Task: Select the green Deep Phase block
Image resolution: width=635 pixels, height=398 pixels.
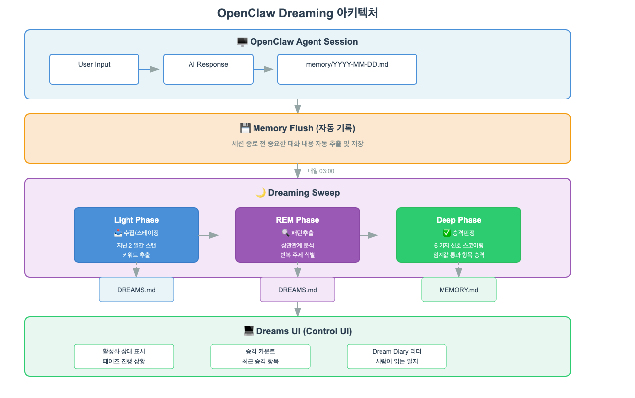Action: [459, 235]
